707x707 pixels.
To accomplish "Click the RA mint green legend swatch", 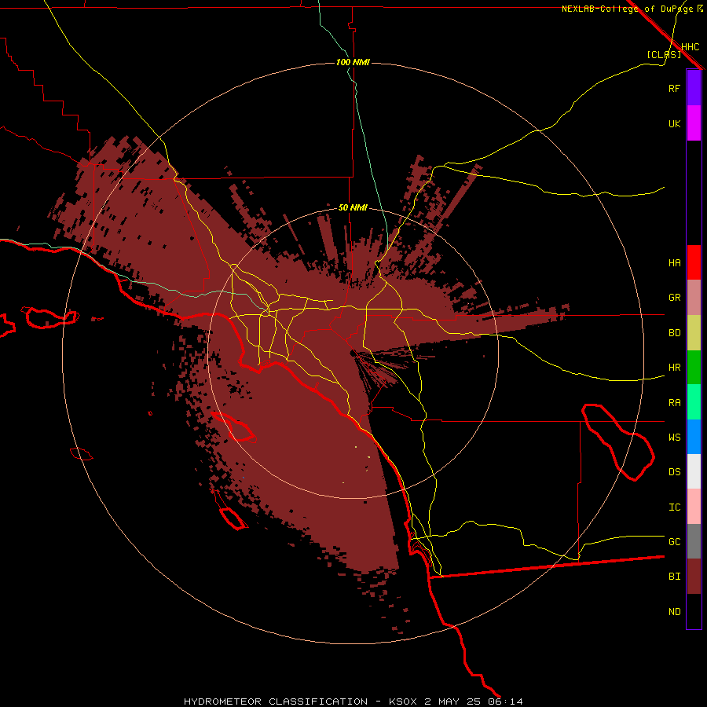I will point(694,402).
